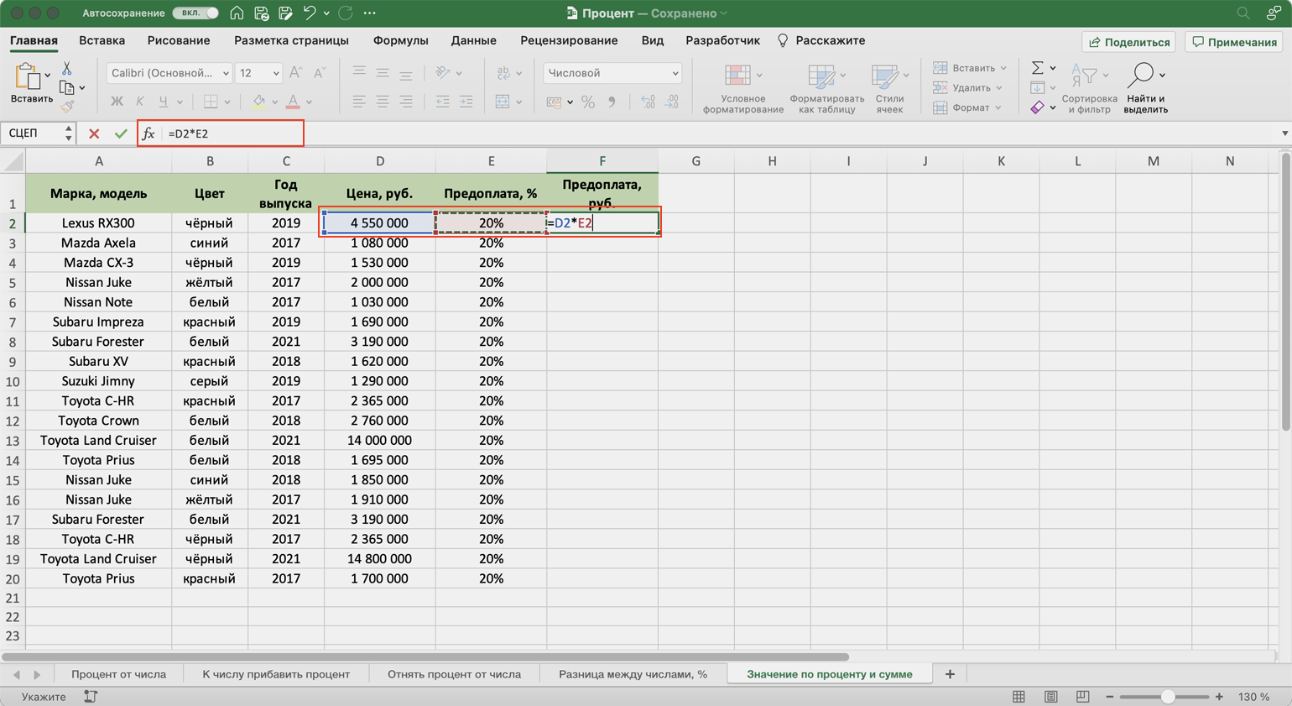Viewport: 1292px width, 706px height.
Task: Switch to Normal grid view in status bar
Action: click(1018, 697)
